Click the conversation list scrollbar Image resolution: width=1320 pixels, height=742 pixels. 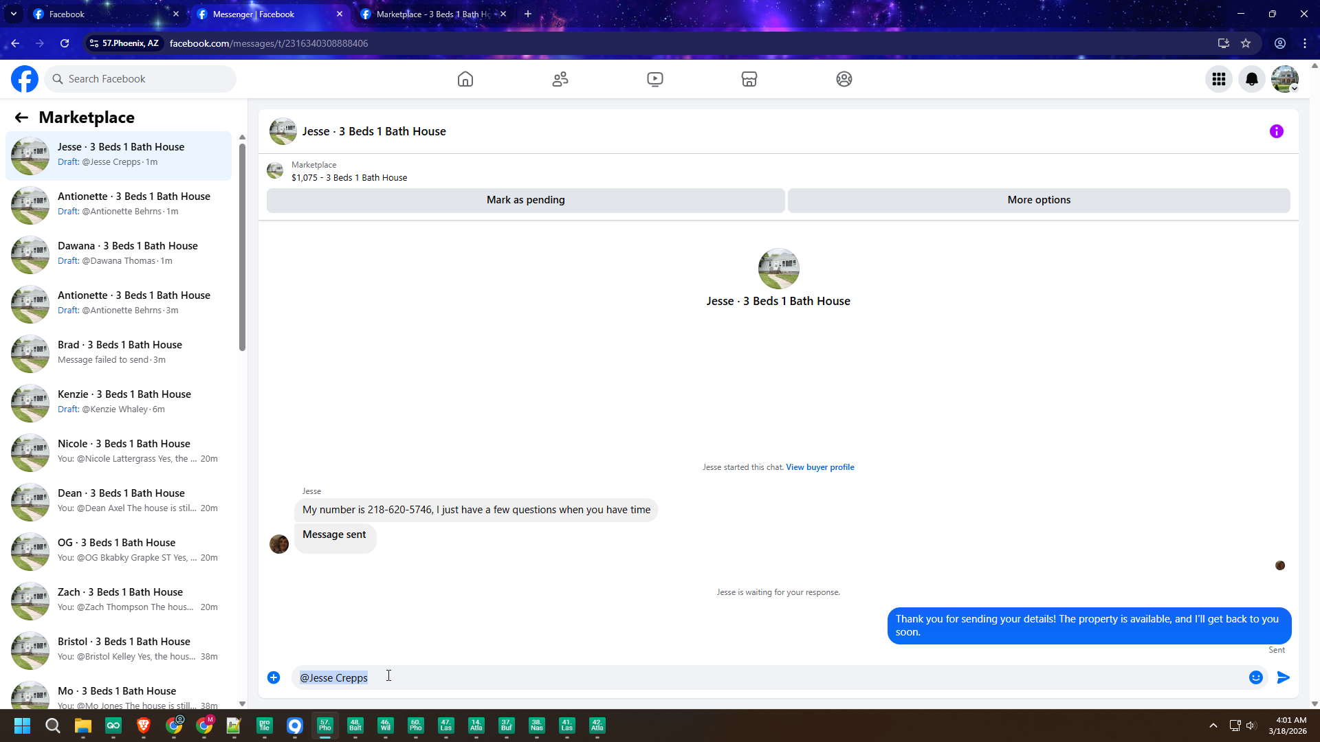242,247
